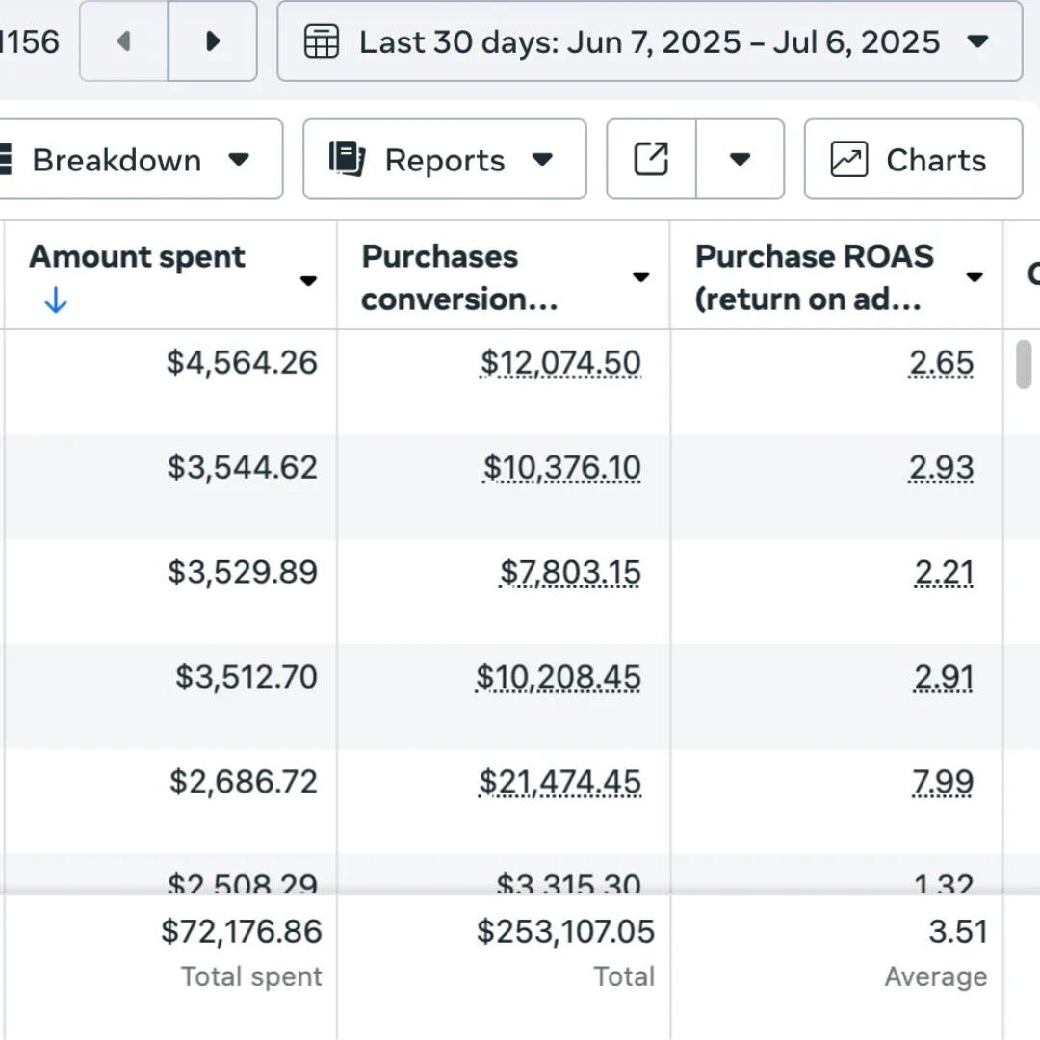Click the Breakdown list icon
1040x1040 pixels.
(6, 159)
